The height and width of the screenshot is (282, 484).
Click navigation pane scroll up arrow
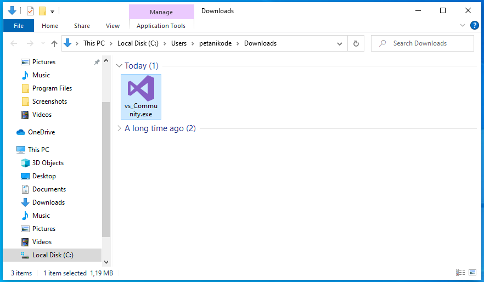(x=106, y=61)
